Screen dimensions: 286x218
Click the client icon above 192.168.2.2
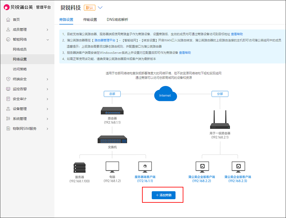(x=202, y=167)
